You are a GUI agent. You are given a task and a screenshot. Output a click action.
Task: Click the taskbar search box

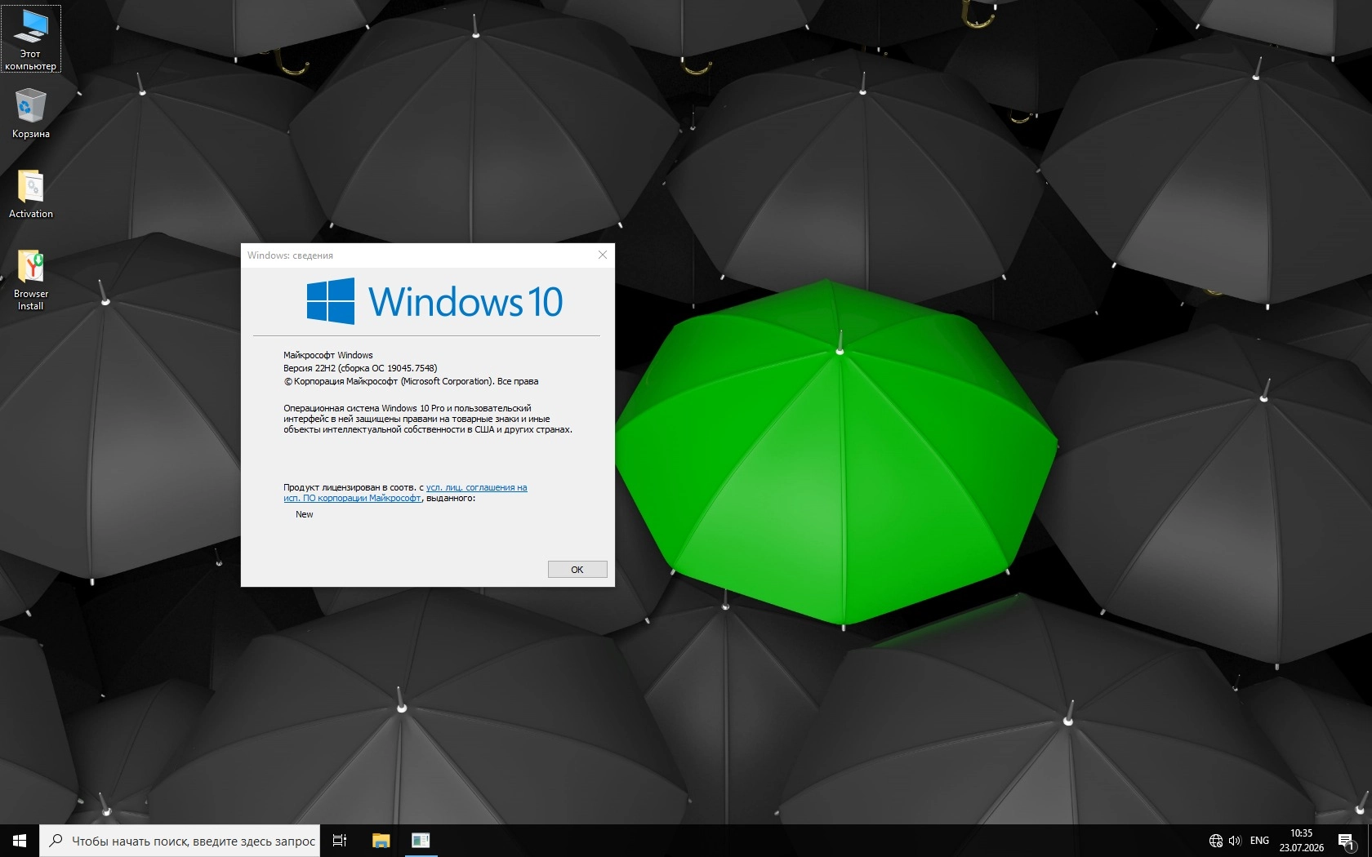pyautogui.click(x=180, y=841)
